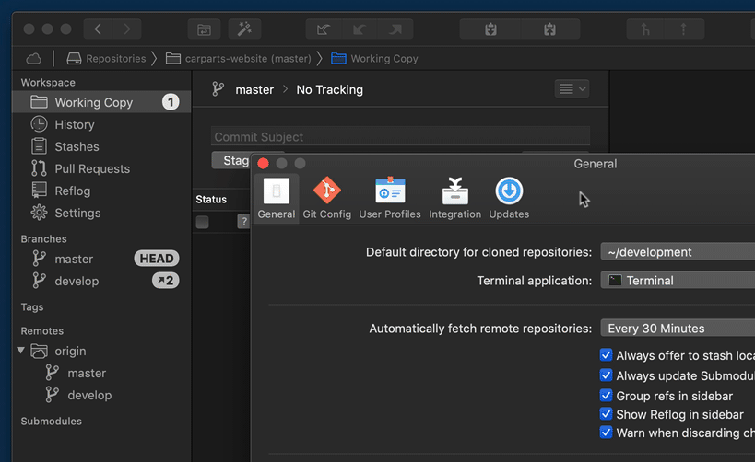Open Stashes in the sidebar
The image size is (755, 462).
click(101, 146)
